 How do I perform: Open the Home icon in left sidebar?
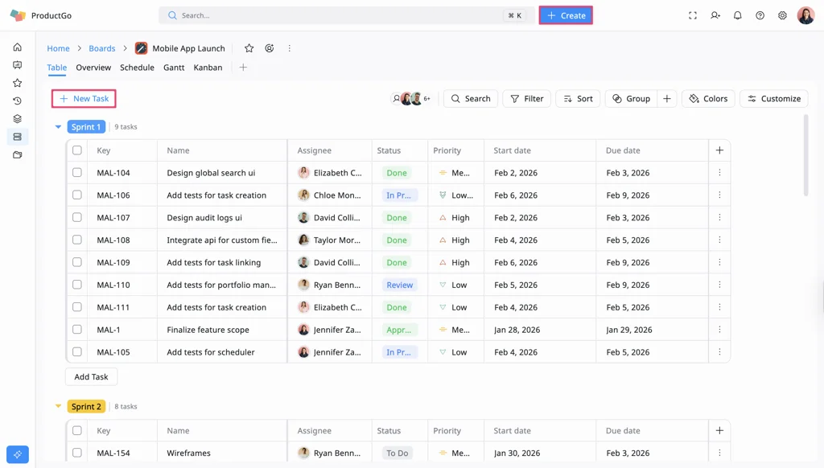(18, 47)
